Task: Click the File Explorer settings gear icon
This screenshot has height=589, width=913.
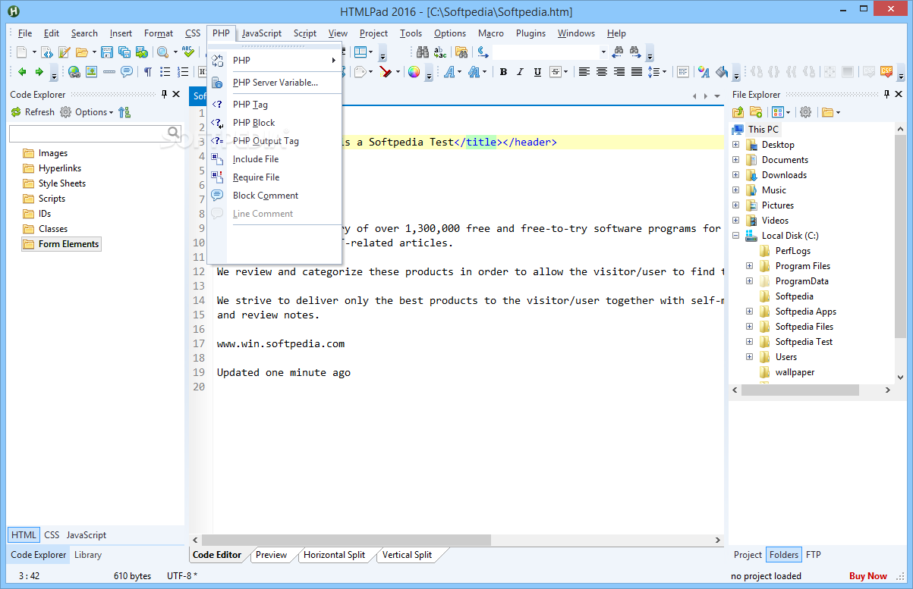Action: pos(805,112)
